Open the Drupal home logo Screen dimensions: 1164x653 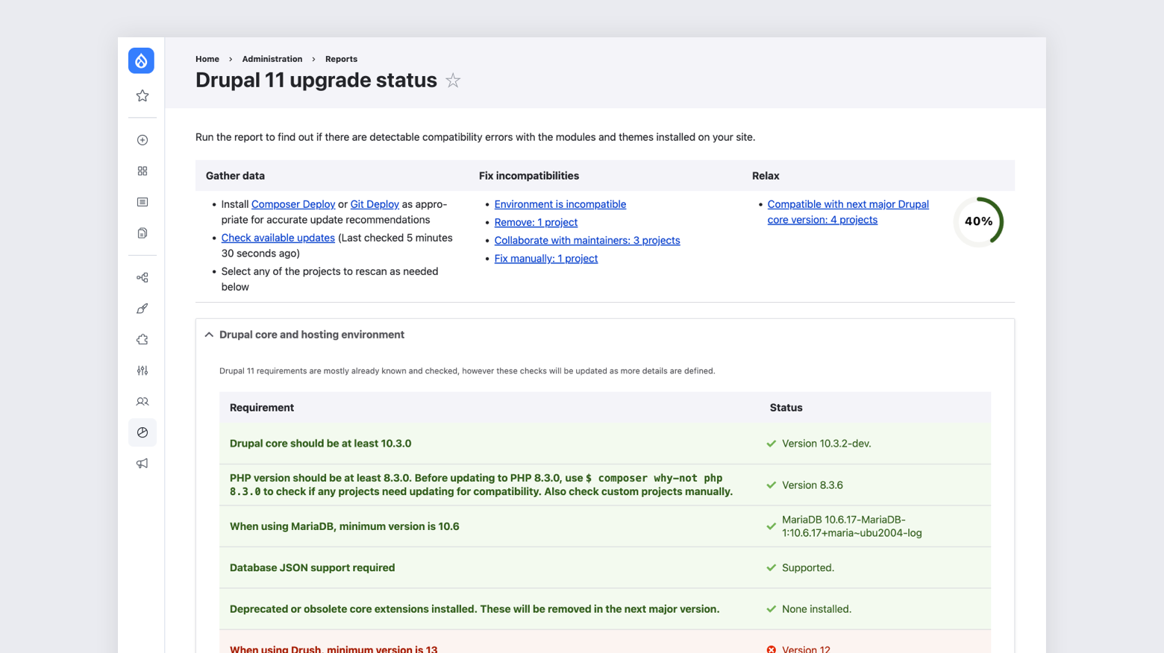click(x=141, y=60)
